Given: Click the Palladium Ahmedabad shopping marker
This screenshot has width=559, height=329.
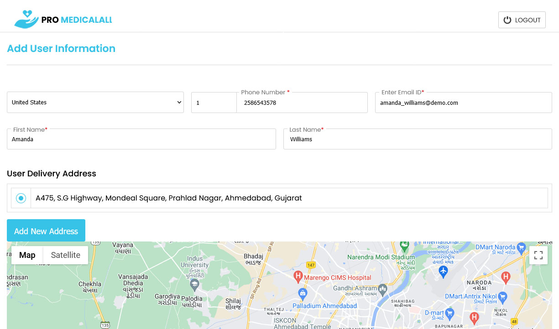Looking at the screenshot, I should click(x=302, y=293).
